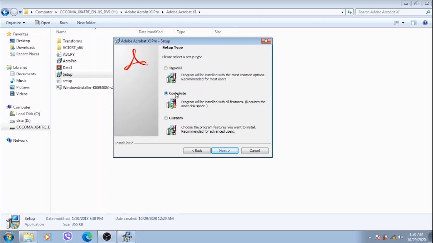
Task: Select the Transforms folder
Action: pos(69,41)
